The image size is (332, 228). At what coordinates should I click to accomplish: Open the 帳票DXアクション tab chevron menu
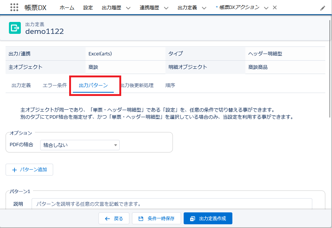tap(266, 8)
